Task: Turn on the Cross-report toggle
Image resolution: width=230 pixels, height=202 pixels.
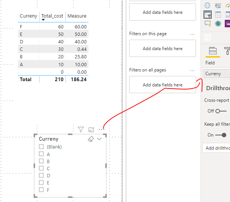Action: (221, 111)
